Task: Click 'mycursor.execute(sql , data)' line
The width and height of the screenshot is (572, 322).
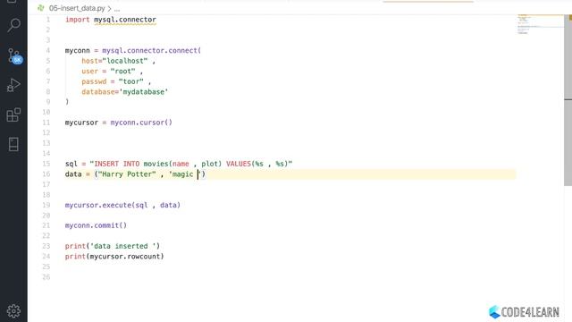Action: 122,205
